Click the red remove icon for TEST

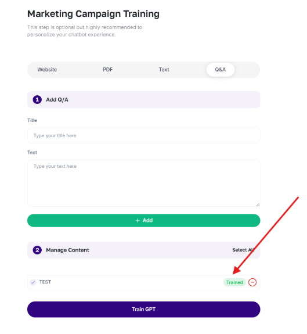tap(252, 282)
